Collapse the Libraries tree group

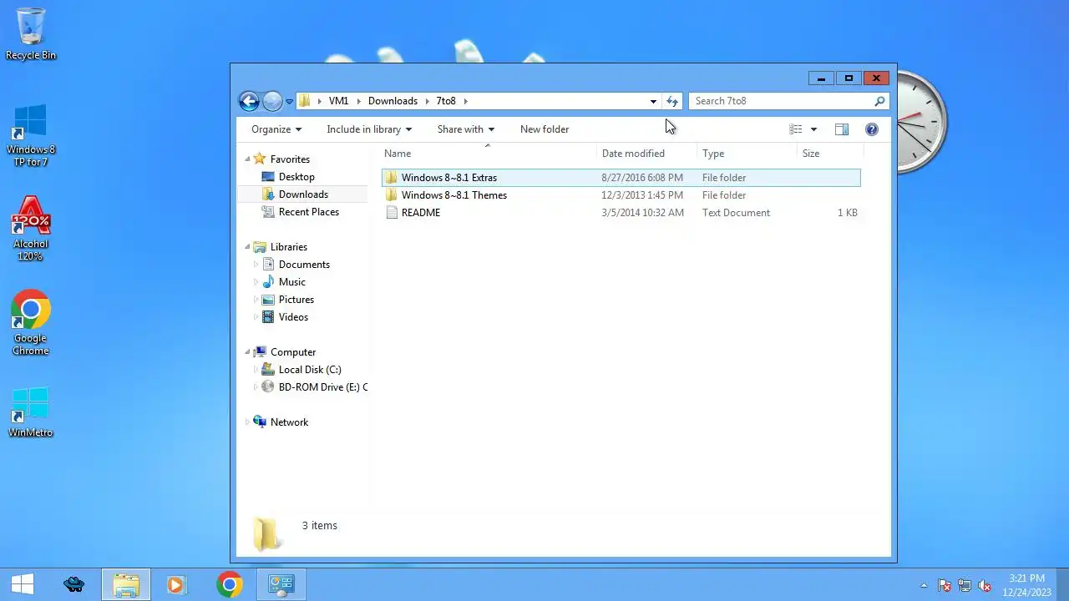tap(247, 247)
